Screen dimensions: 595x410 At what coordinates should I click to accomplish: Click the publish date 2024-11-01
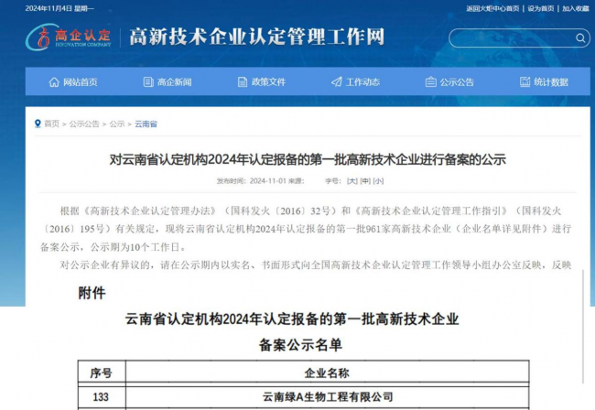(x=267, y=181)
